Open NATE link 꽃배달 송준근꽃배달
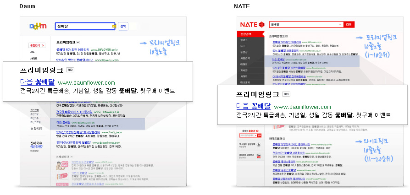The height and width of the screenshot is (195, 410). point(285,170)
